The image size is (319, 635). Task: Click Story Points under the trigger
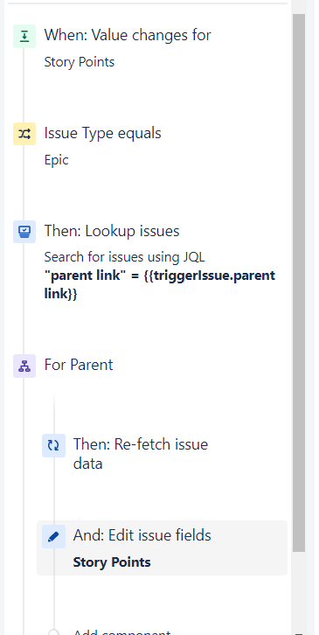click(x=80, y=62)
